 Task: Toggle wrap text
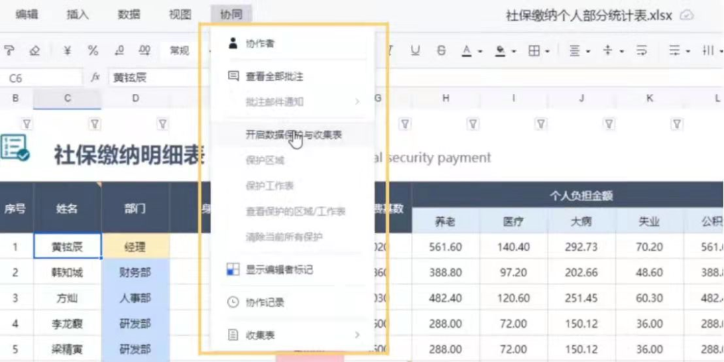pos(642,51)
